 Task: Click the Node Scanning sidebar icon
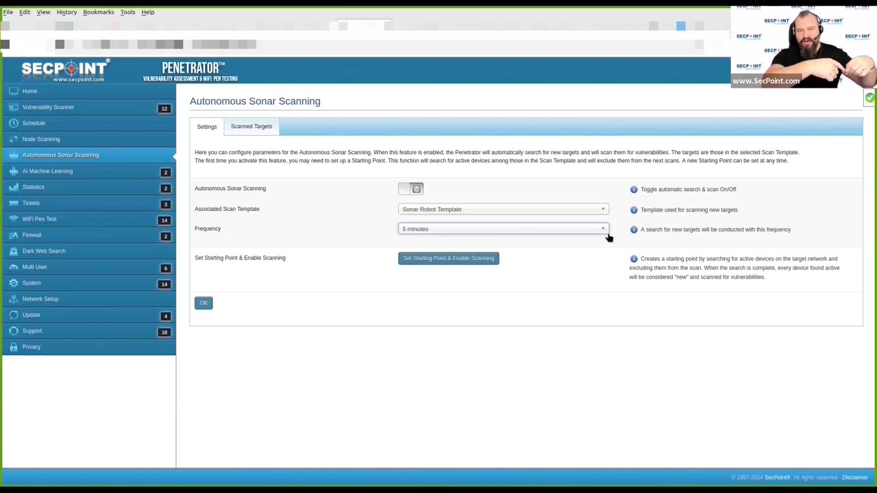tap(14, 139)
